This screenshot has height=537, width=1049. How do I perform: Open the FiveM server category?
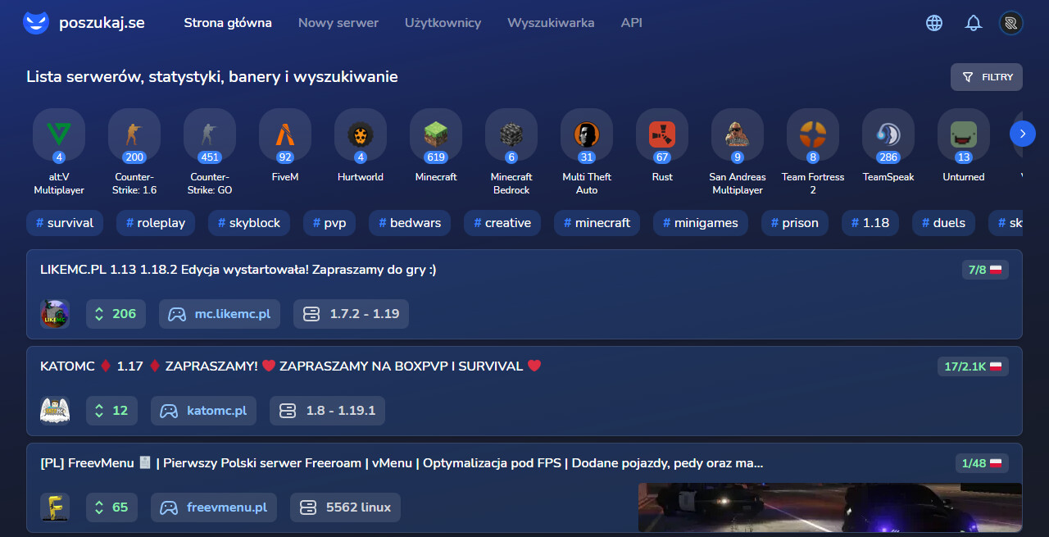pyautogui.click(x=285, y=134)
